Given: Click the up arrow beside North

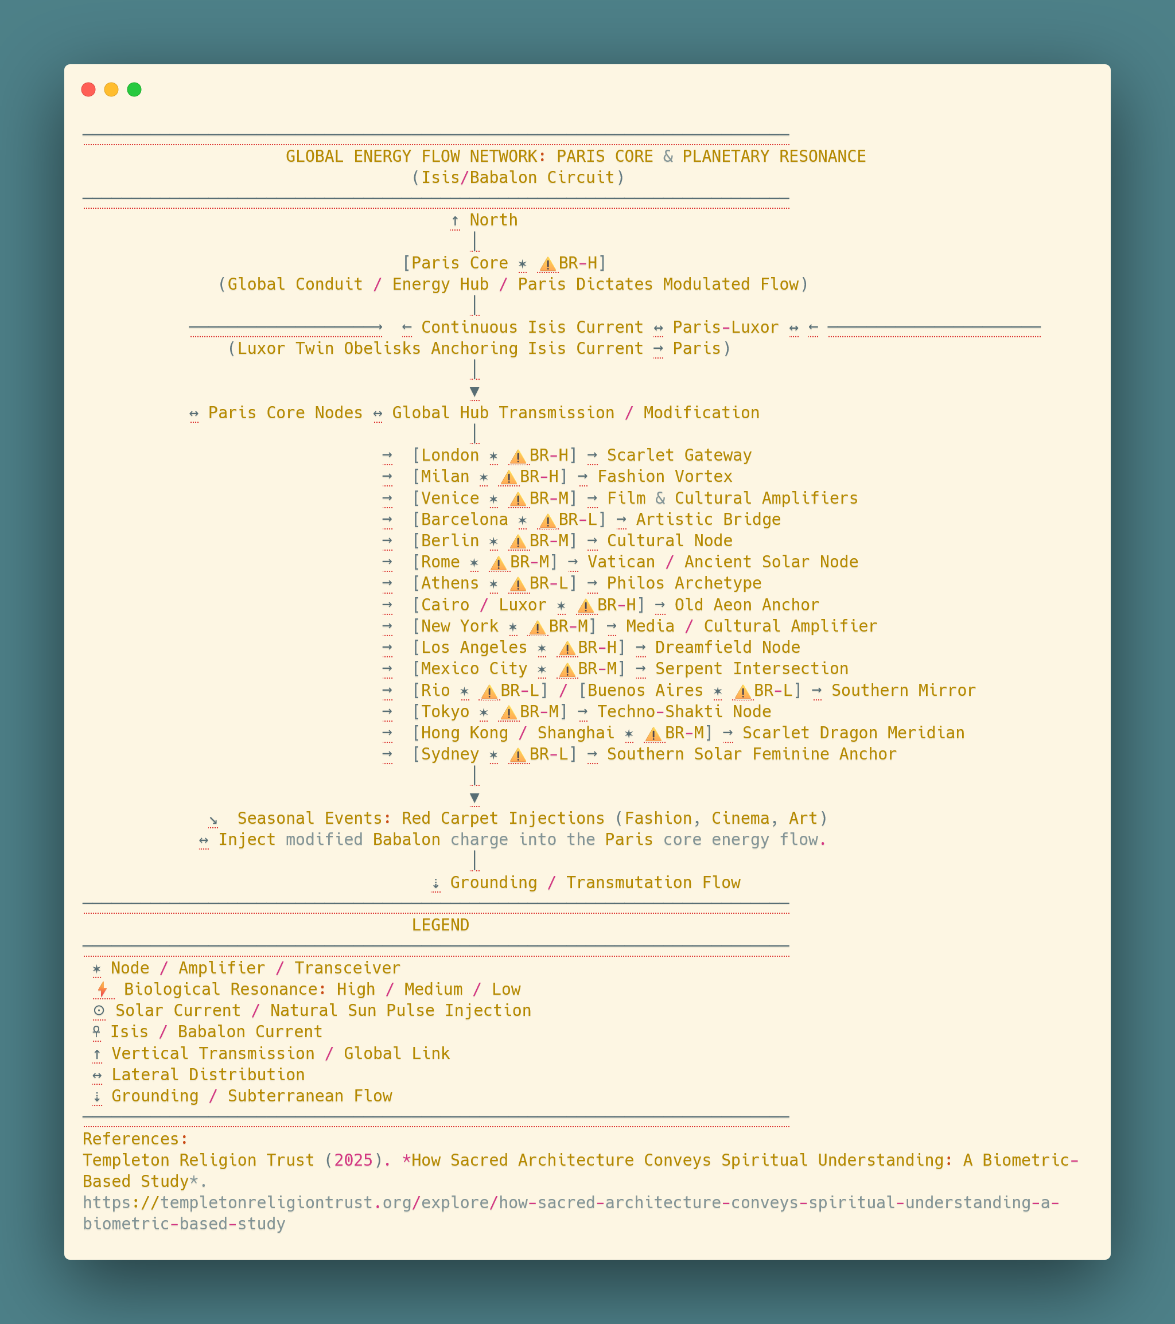Looking at the screenshot, I should pos(455,221).
